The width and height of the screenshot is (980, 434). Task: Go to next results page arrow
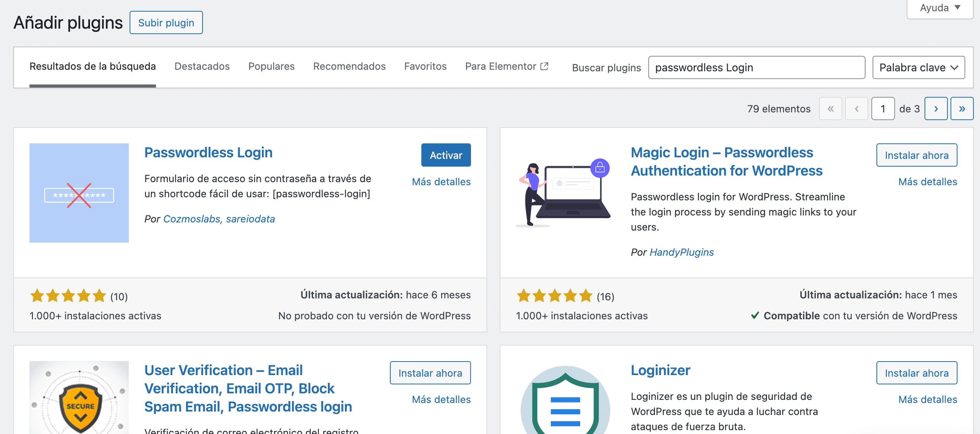coord(936,109)
